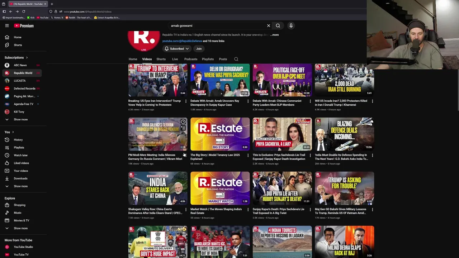The height and width of the screenshot is (258, 459).
Task: Open 'Debate With Arnab: Chinese Communist Party' title
Action: pos(277,103)
